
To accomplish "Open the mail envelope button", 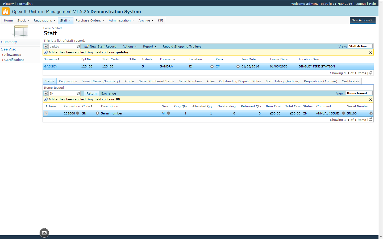I will click(44, 233).
